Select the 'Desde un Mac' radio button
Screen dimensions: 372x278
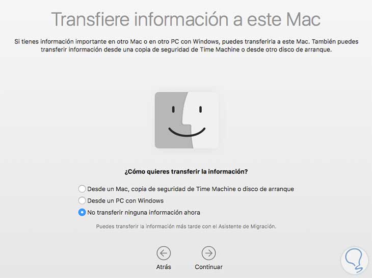tap(82, 189)
